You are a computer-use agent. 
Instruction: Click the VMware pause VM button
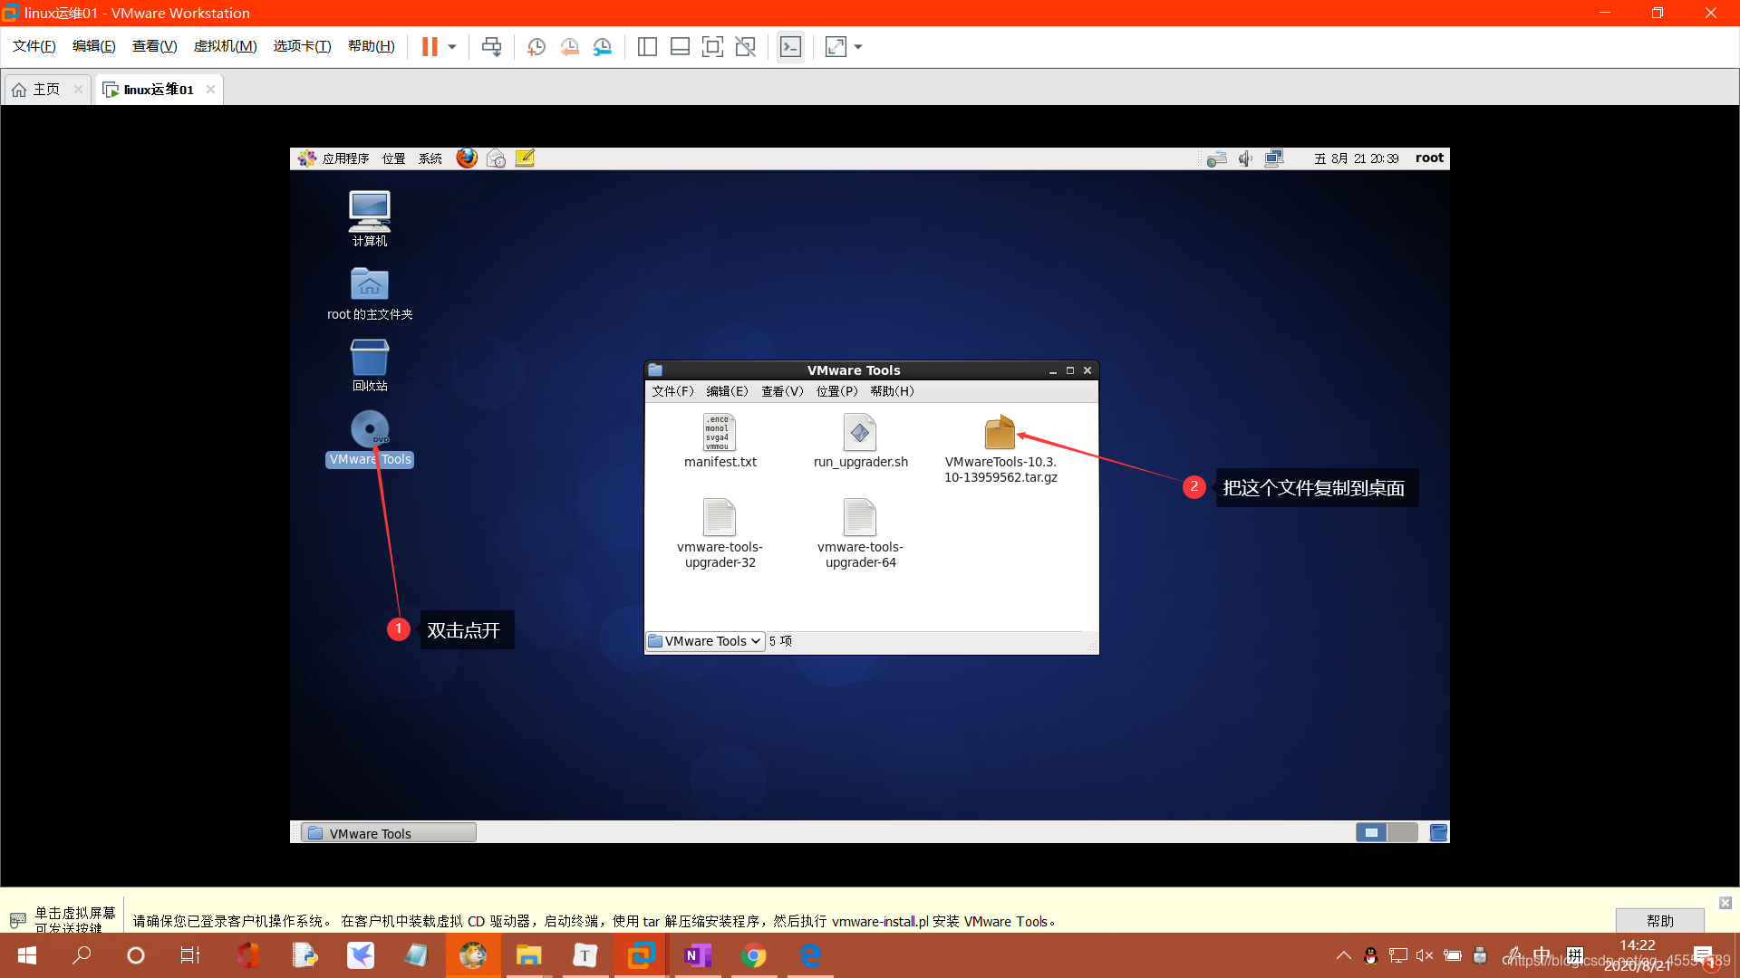(x=430, y=47)
